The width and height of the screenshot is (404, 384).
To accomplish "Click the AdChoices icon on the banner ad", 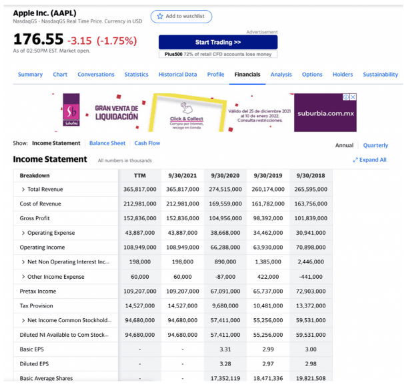I will click(x=347, y=97).
